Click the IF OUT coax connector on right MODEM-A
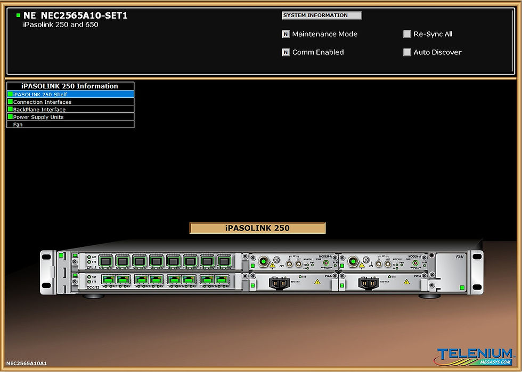 [388, 264]
